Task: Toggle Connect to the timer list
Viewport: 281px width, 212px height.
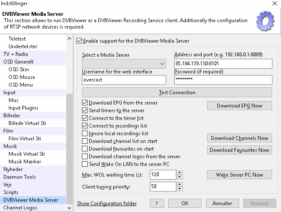Action: pyautogui.click(x=85, y=118)
